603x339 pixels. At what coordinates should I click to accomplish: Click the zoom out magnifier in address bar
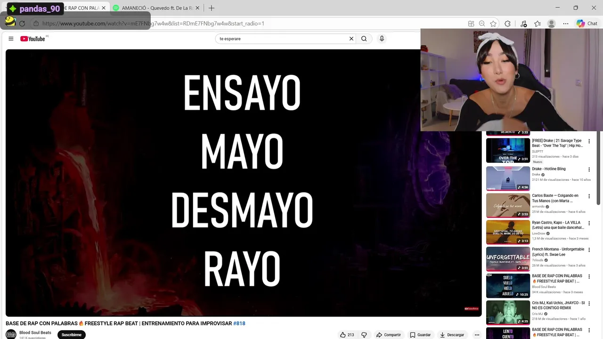coord(482,24)
